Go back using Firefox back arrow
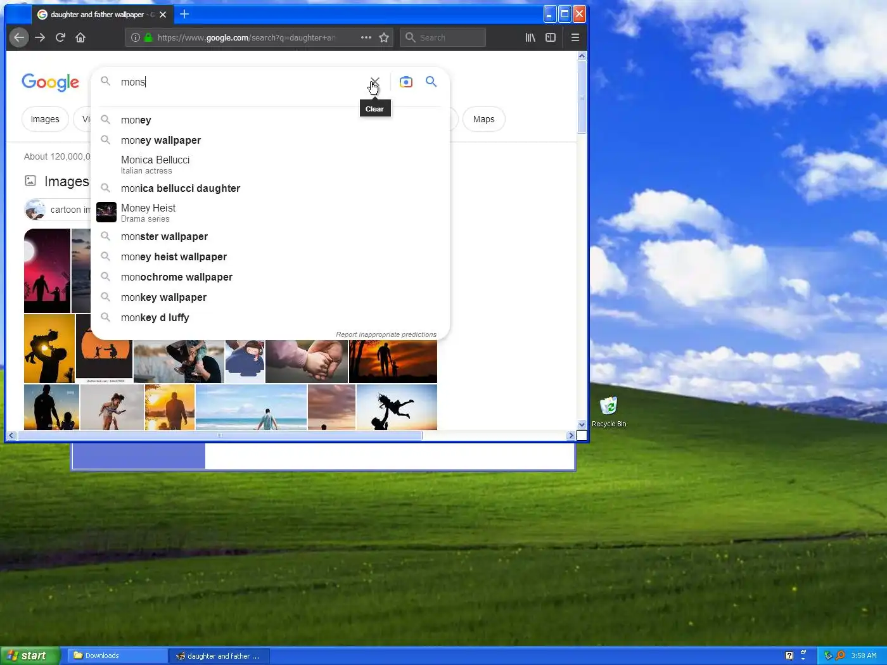The width and height of the screenshot is (887, 665). coord(19,37)
